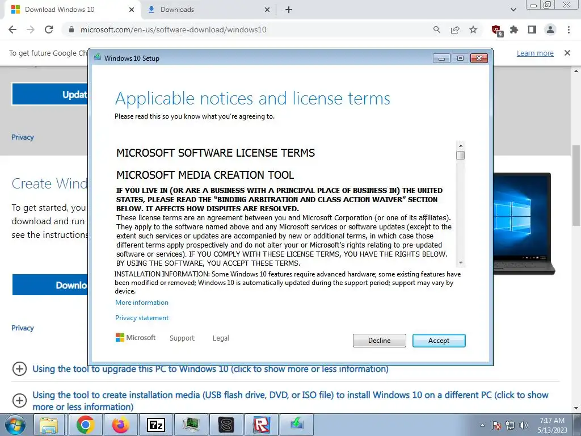Open network status tray icon

click(x=510, y=425)
